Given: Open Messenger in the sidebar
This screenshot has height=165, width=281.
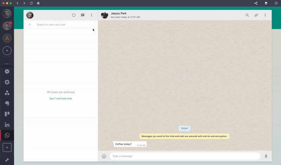Looking at the screenshot, I should (x=7, y=72).
